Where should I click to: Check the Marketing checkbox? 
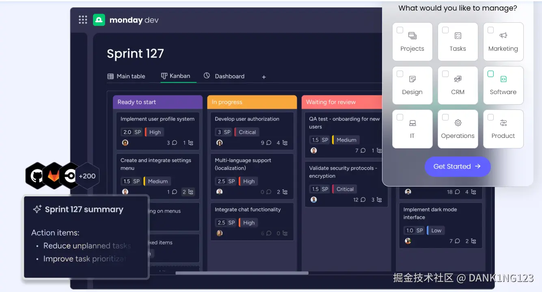click(x=490, y=30)
